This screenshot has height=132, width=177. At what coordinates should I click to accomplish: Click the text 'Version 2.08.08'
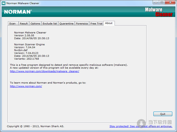(24, 35)
